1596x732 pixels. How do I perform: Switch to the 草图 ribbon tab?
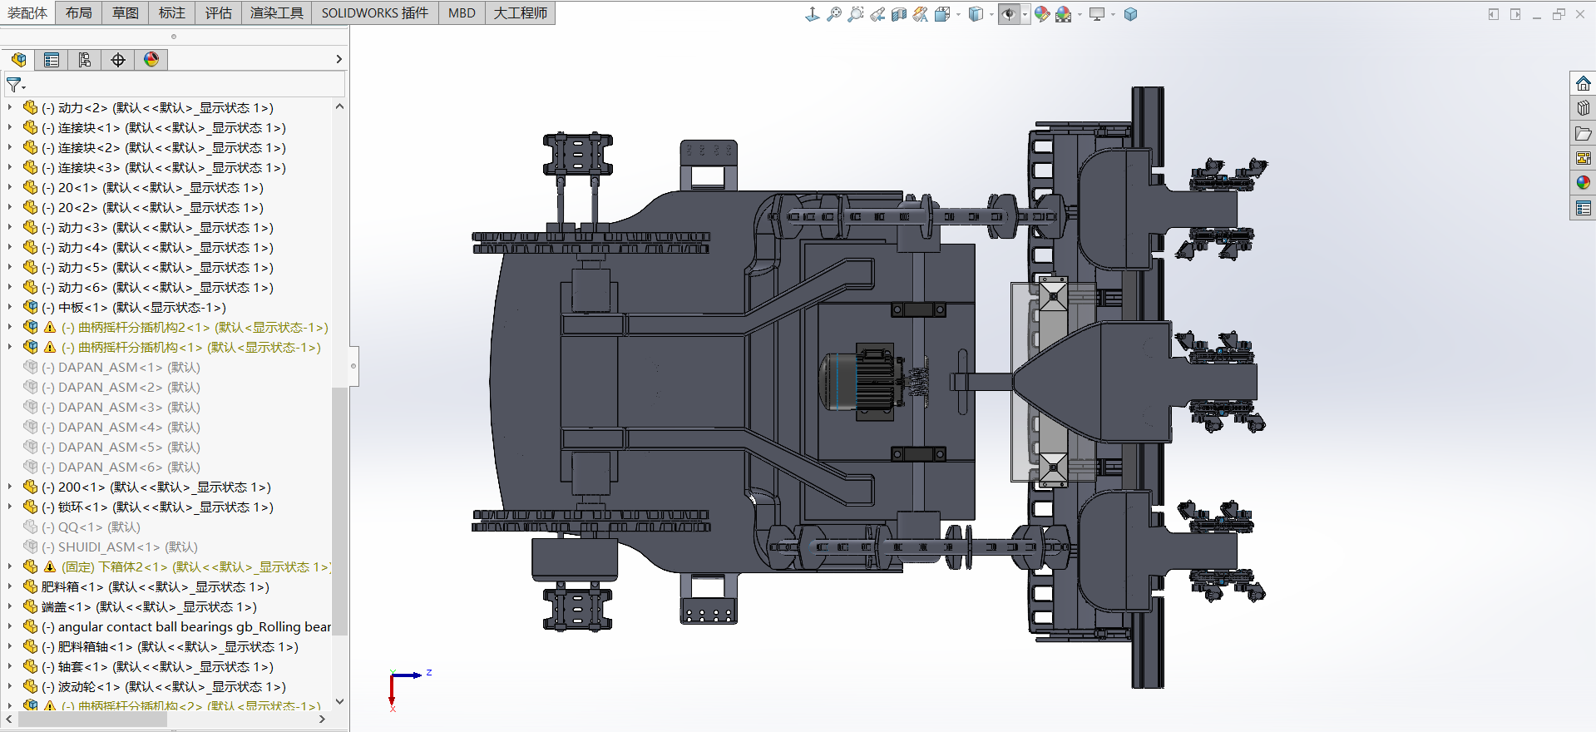(126, 12)
